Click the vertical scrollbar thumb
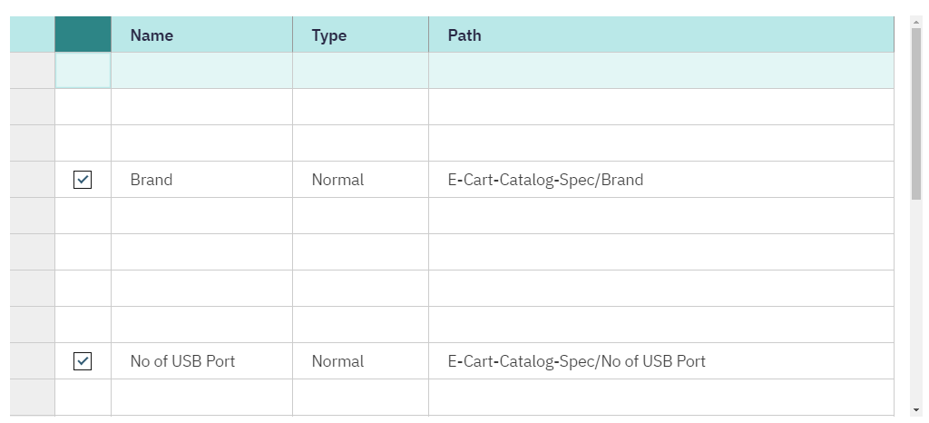The height and width of the screenshot is (423, 929). coord(916,113)
